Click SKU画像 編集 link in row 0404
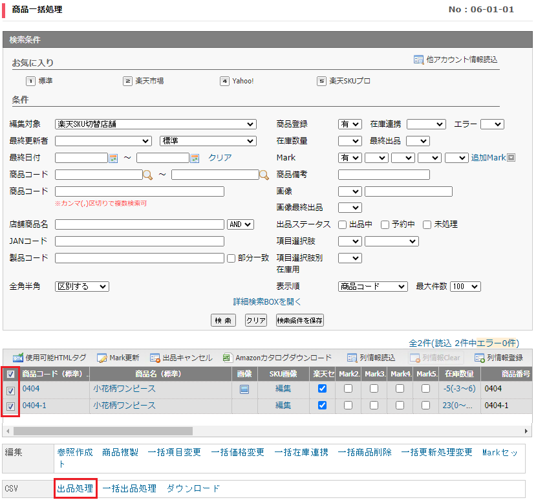This screenshot has width=536, height=500. [x=283, y=389]
